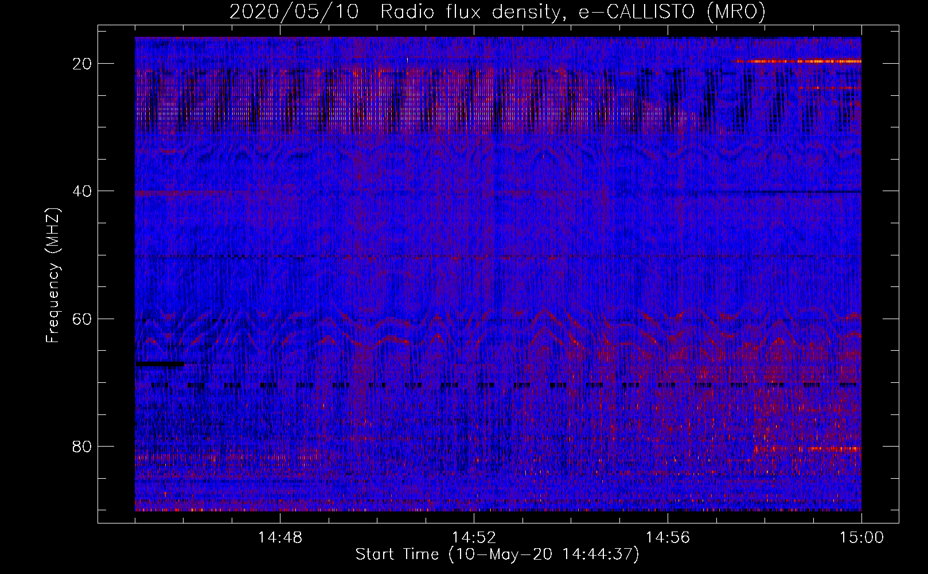
Task: Click the '20' frequency tick label
Action: (x=83, y=64)
